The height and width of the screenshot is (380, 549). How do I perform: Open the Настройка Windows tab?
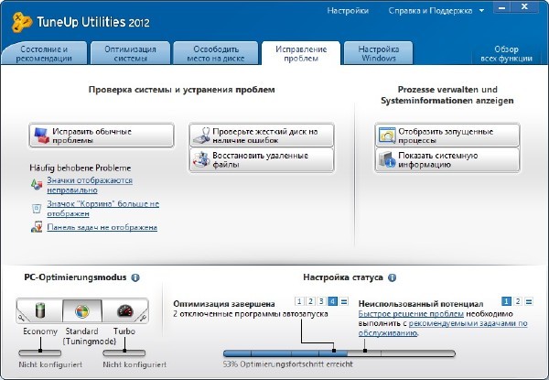379,53
